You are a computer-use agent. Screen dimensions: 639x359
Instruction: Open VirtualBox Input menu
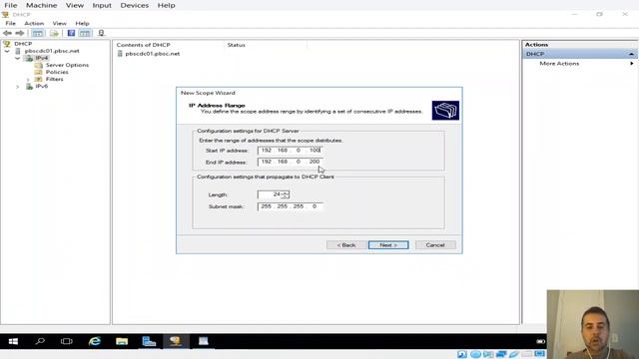click(x=102, y=5)
